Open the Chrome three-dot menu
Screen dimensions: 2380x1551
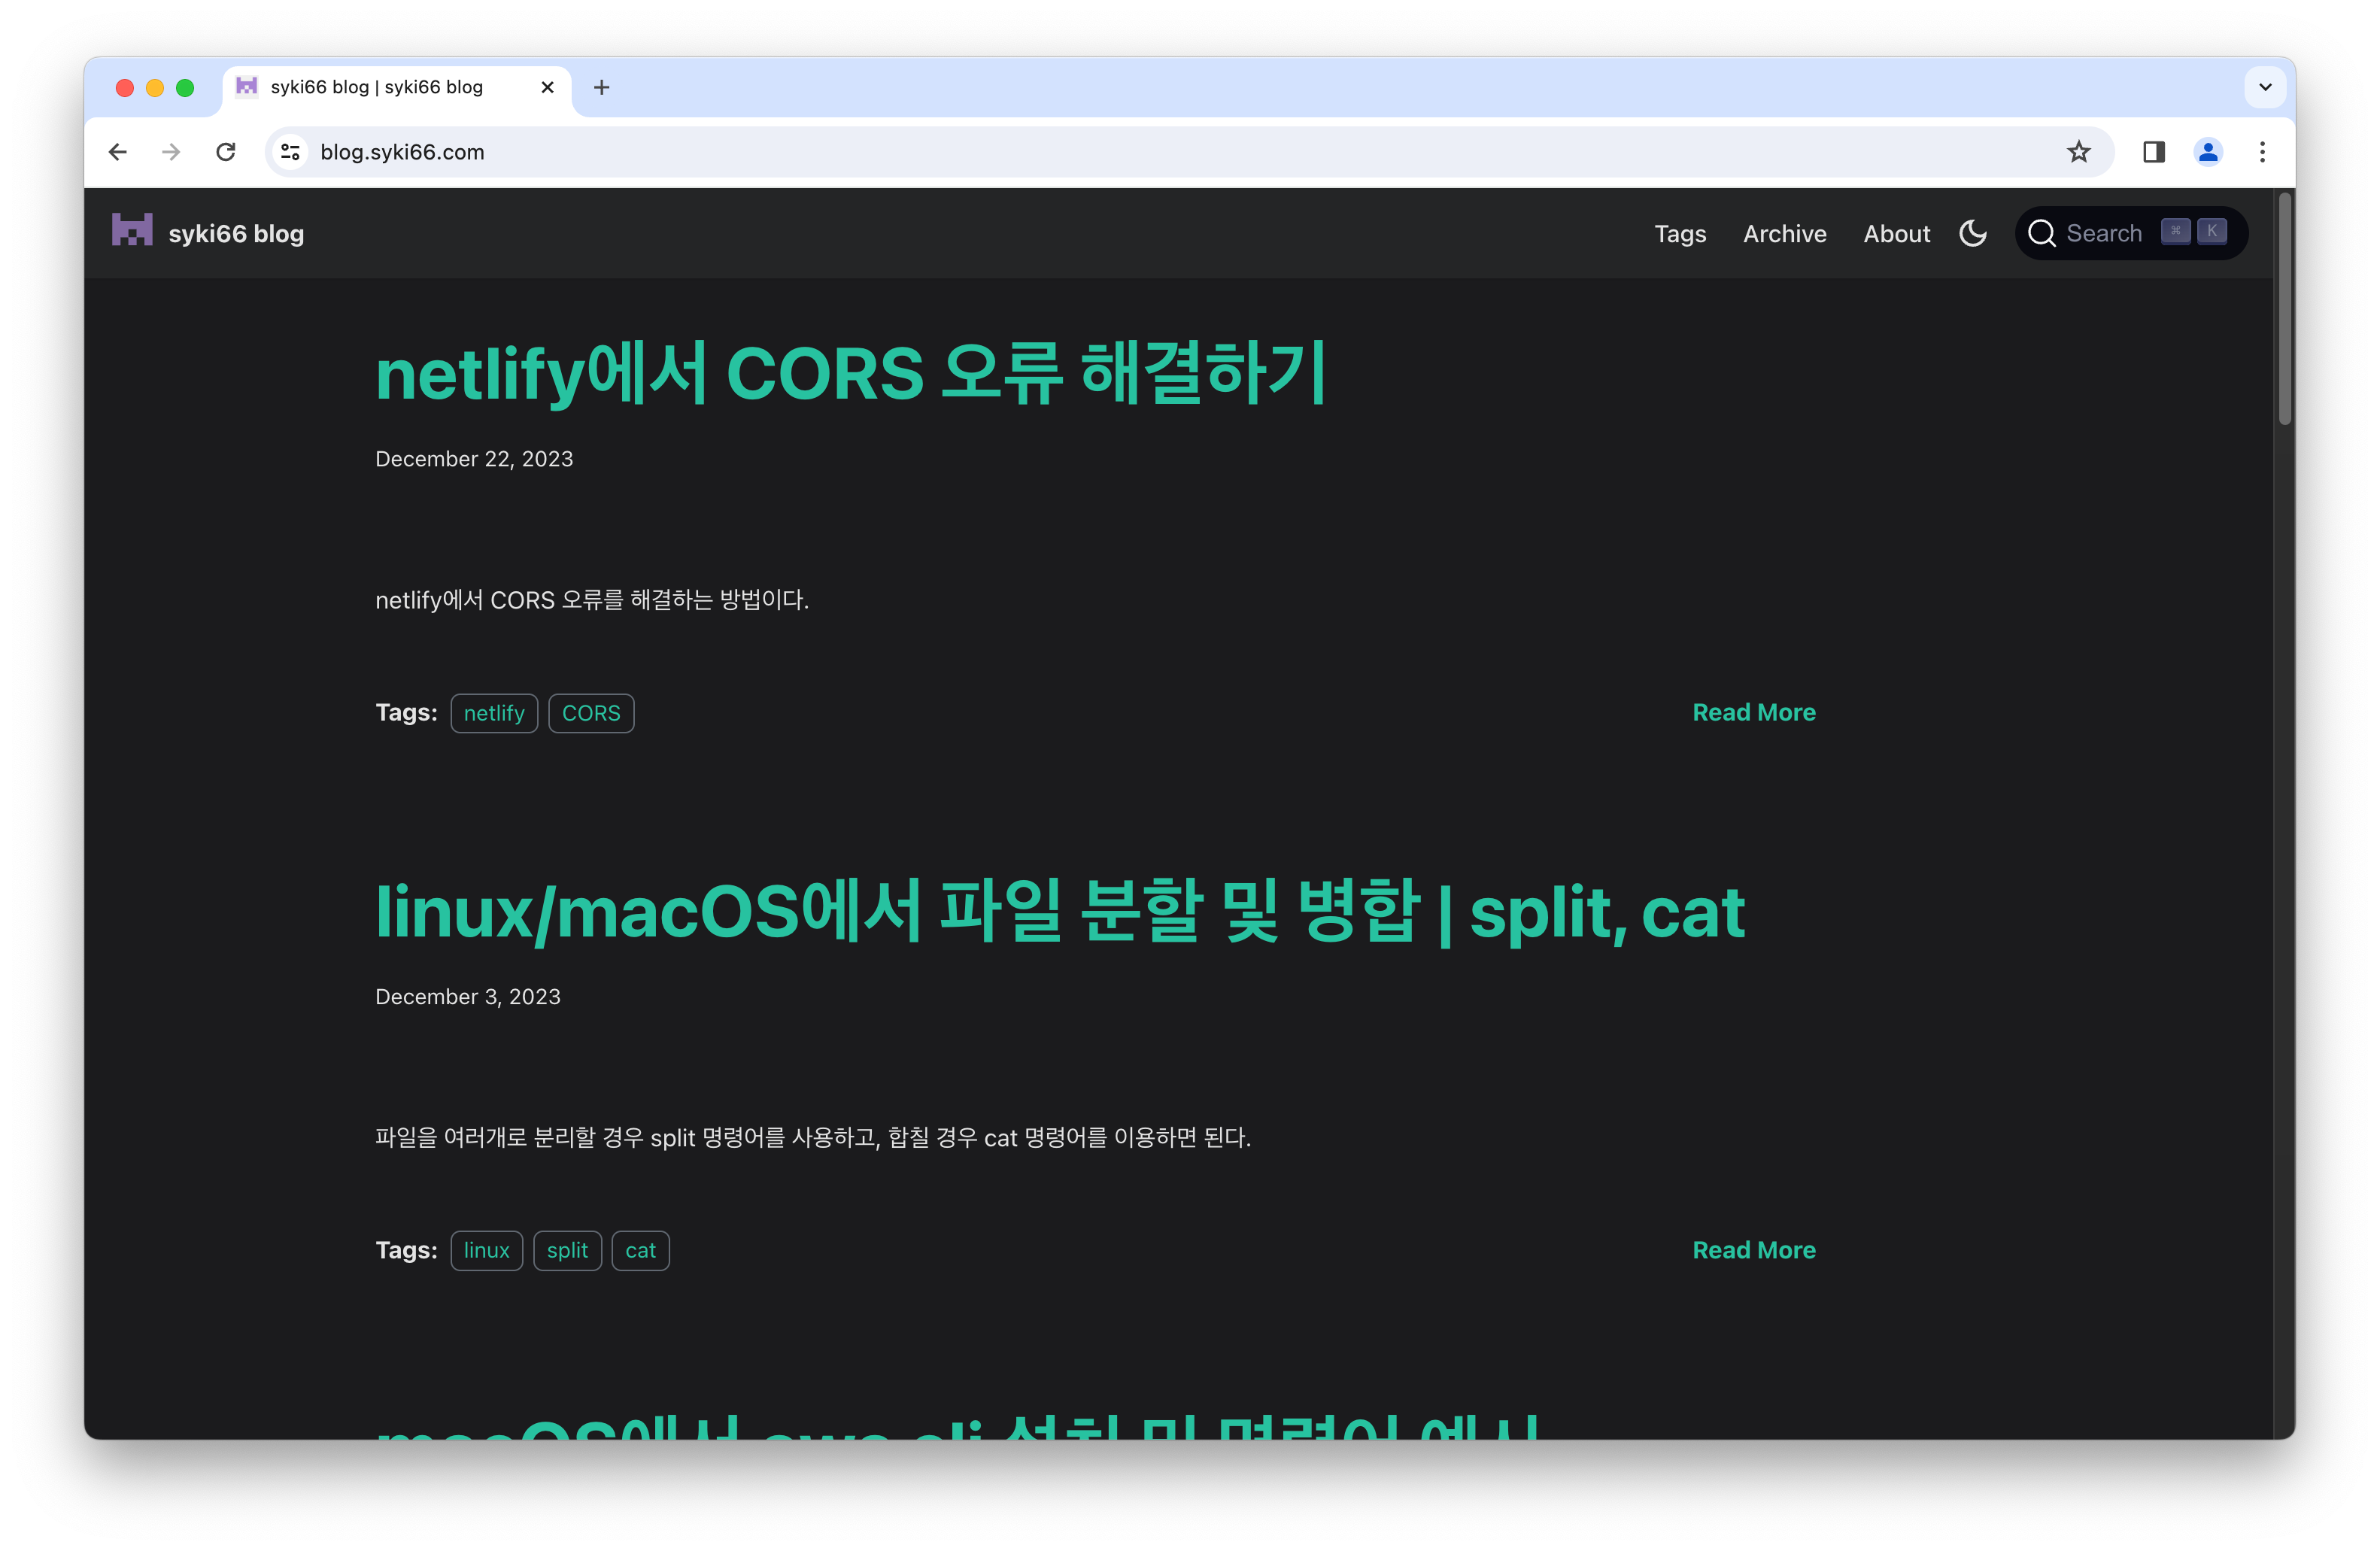pos(2263,152)
